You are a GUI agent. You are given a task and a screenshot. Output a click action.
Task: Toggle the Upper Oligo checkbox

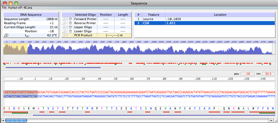[70, 27]
